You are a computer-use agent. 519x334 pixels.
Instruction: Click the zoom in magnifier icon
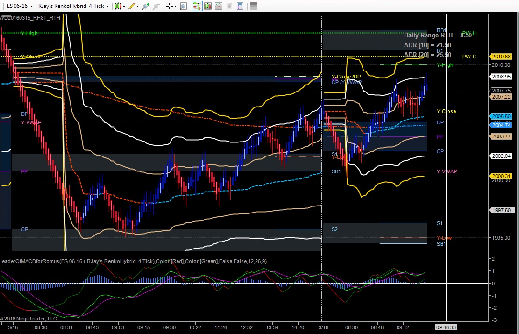[146, 6]
